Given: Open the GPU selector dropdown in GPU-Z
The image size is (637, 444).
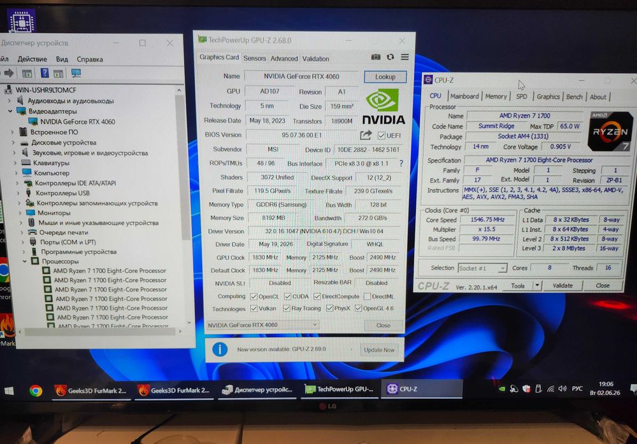Looking at the screenshot, I should [x=262, y=324].
